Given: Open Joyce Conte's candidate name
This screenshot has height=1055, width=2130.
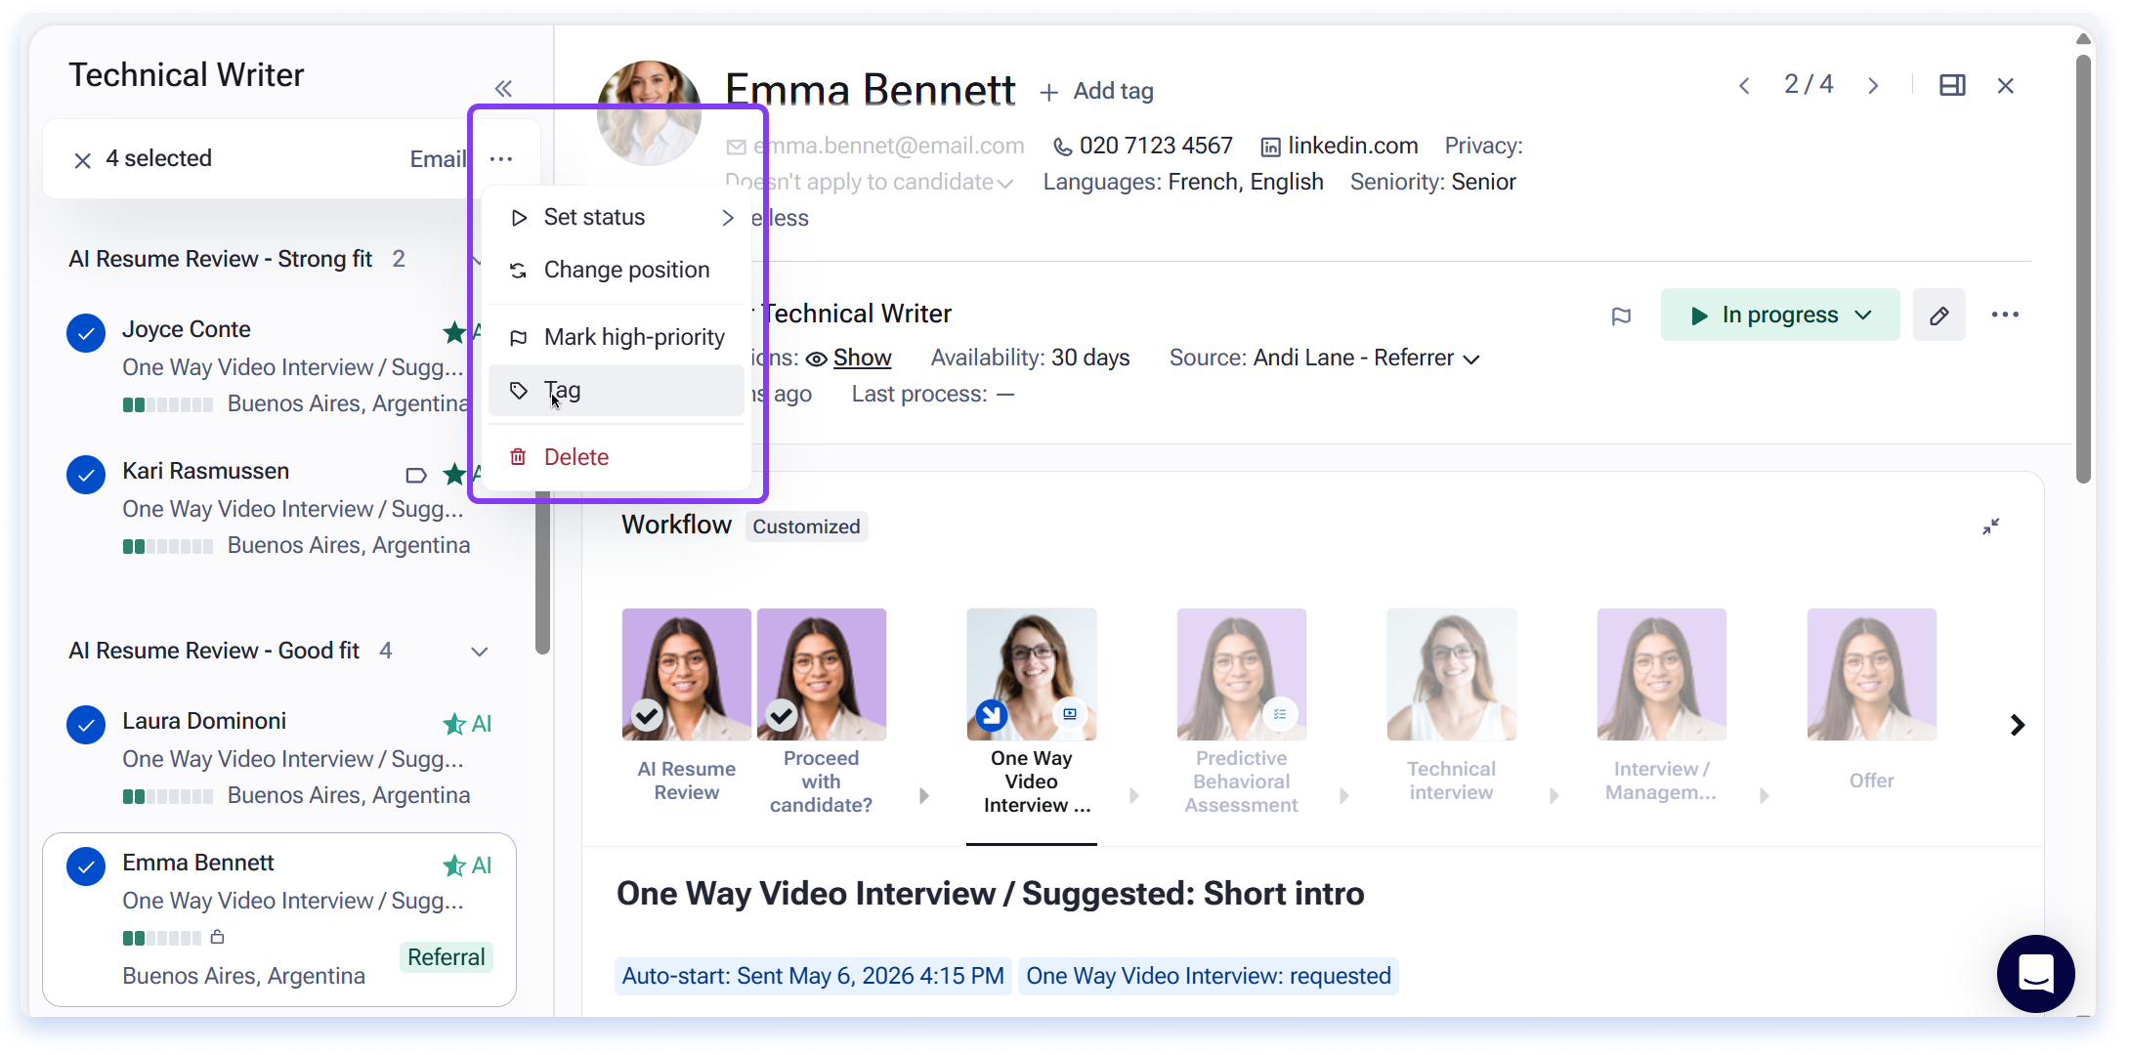Looking at the screenshot, I should click(187, 329).
